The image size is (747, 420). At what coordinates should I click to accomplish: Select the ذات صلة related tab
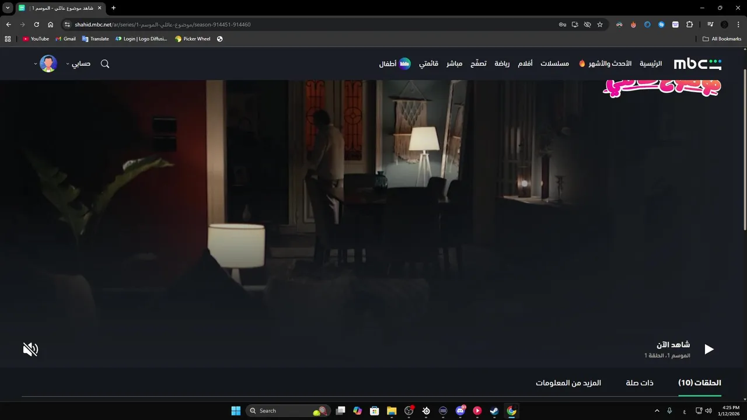pos(640,383)
